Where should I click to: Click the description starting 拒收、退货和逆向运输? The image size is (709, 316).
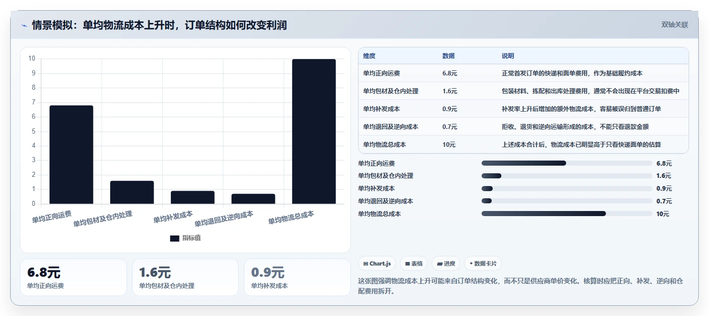coord(575,127)
